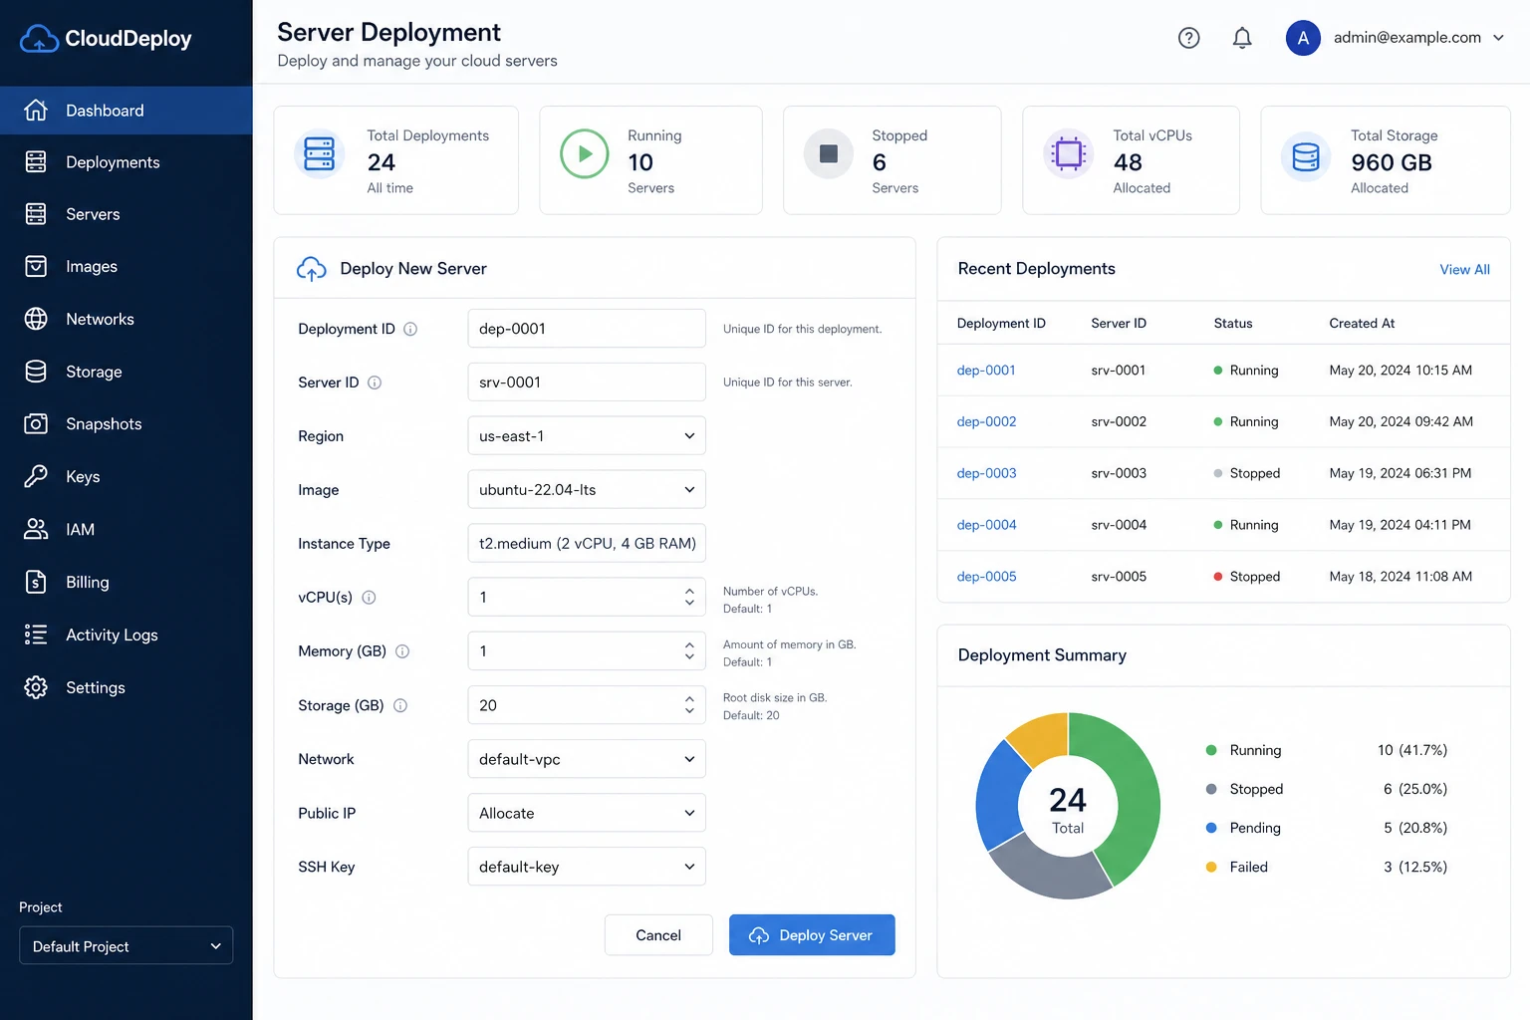Open dep-0003 deployment link
The image size is (1530, 1020).
pyautogui.click(x=986, y=473)
